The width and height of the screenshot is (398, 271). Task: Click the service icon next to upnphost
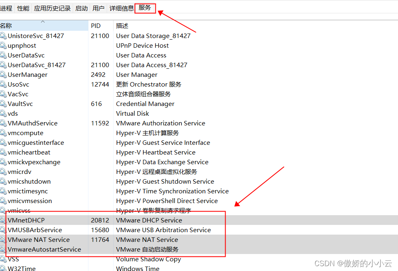pyautogui.click(x=3, y=46)
